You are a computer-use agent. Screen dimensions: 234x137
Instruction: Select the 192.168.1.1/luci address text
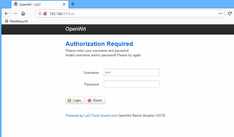click(x=62, y=14)
